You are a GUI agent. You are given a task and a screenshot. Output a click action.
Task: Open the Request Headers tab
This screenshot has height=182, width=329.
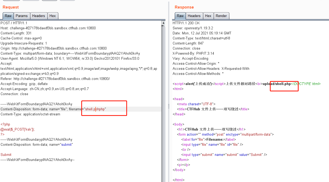click(39, 16)
